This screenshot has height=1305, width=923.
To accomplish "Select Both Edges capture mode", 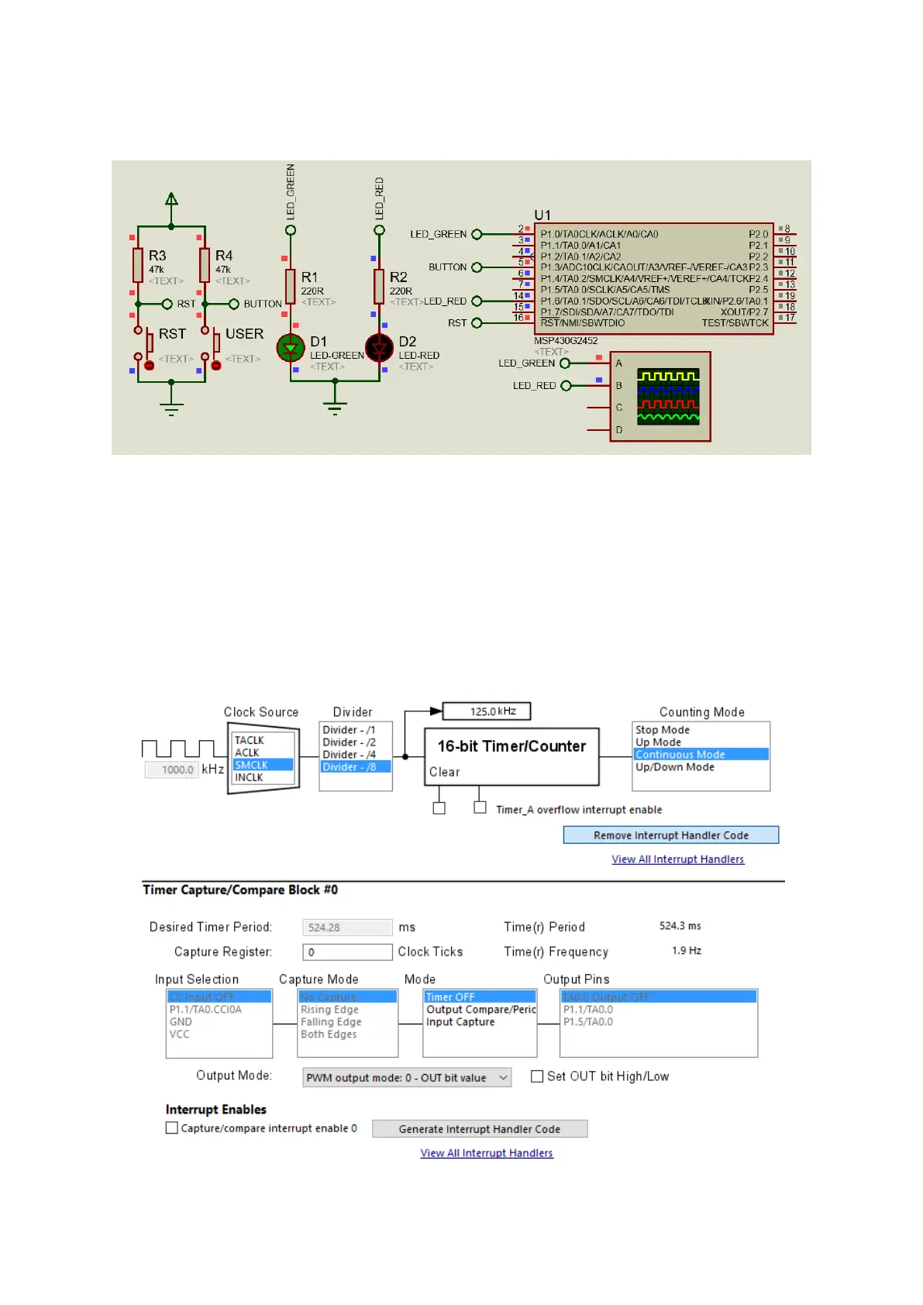I will pos(348,1035).
